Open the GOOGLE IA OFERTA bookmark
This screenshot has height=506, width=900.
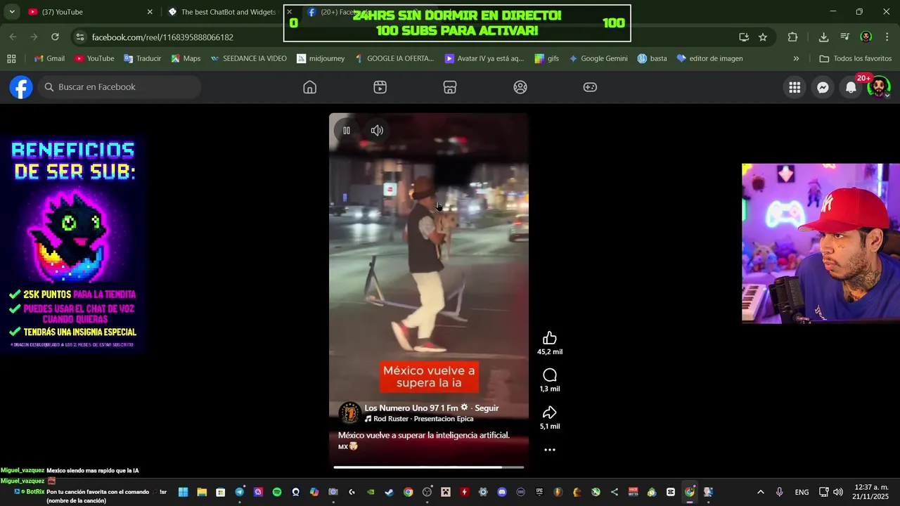click(394, 58)
